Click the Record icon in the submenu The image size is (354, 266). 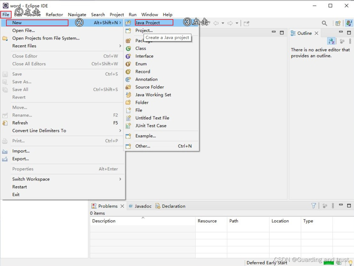click(128, 72)
